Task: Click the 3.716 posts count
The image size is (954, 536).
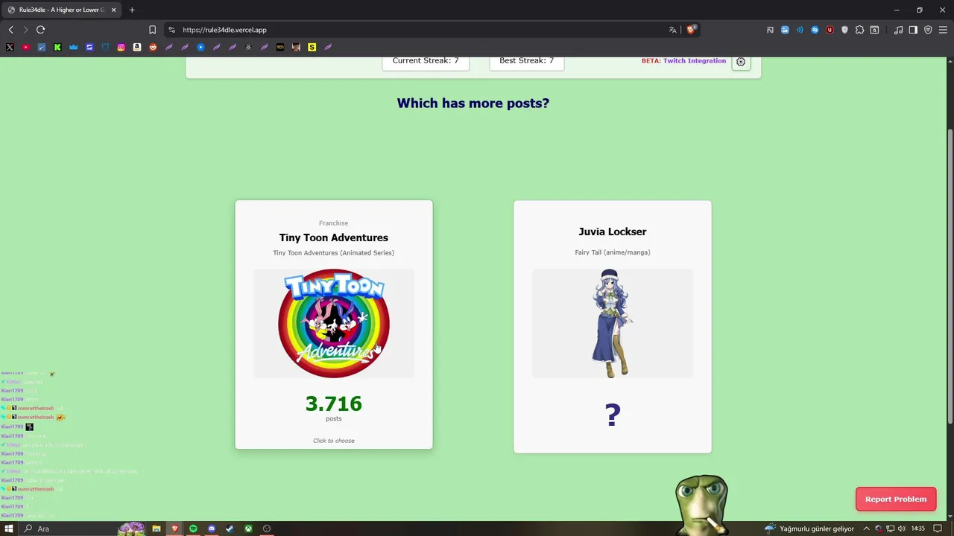Action: click(x=334, y=403)
